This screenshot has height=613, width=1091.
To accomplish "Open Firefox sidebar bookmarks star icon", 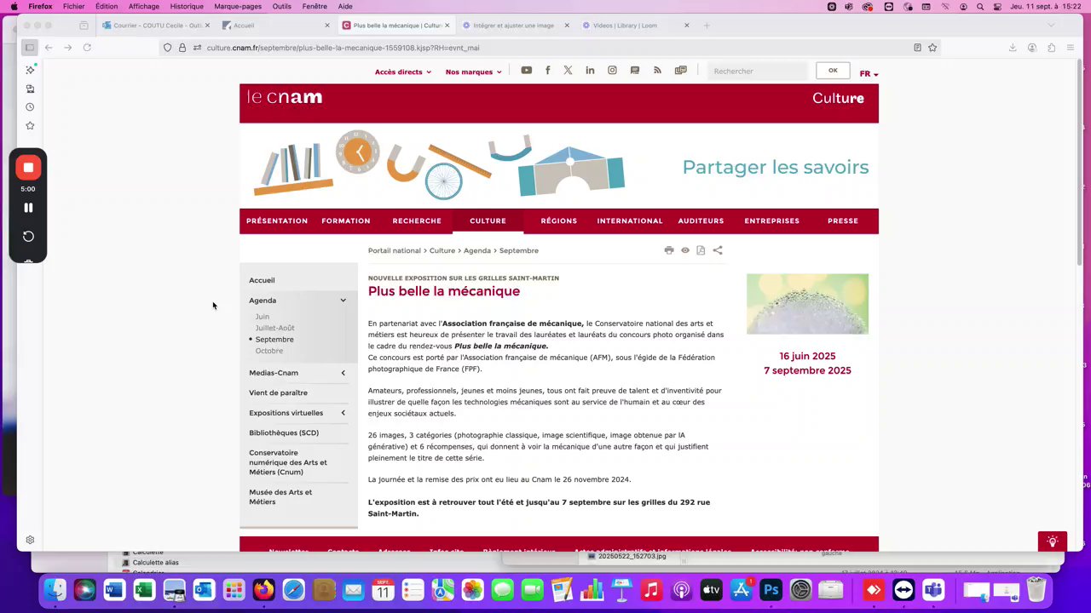I will click(x=30, y=126).
